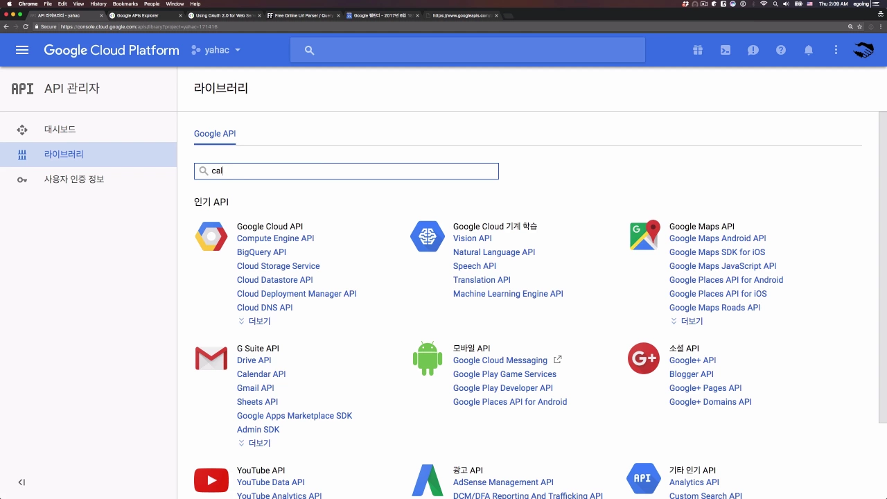Expand 더보기 under Google Cloud API
887x499 pixels.
(254, 322)
